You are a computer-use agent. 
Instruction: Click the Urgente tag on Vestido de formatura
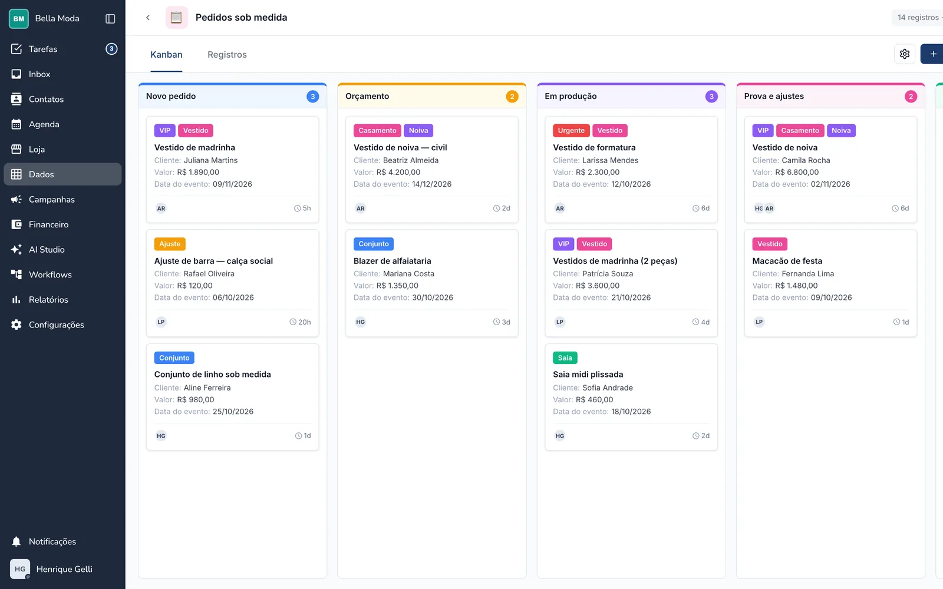point(571,131)
